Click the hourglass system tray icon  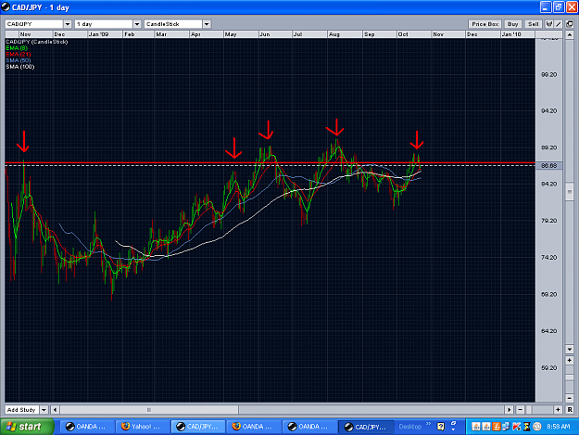(x=527, y=427)
